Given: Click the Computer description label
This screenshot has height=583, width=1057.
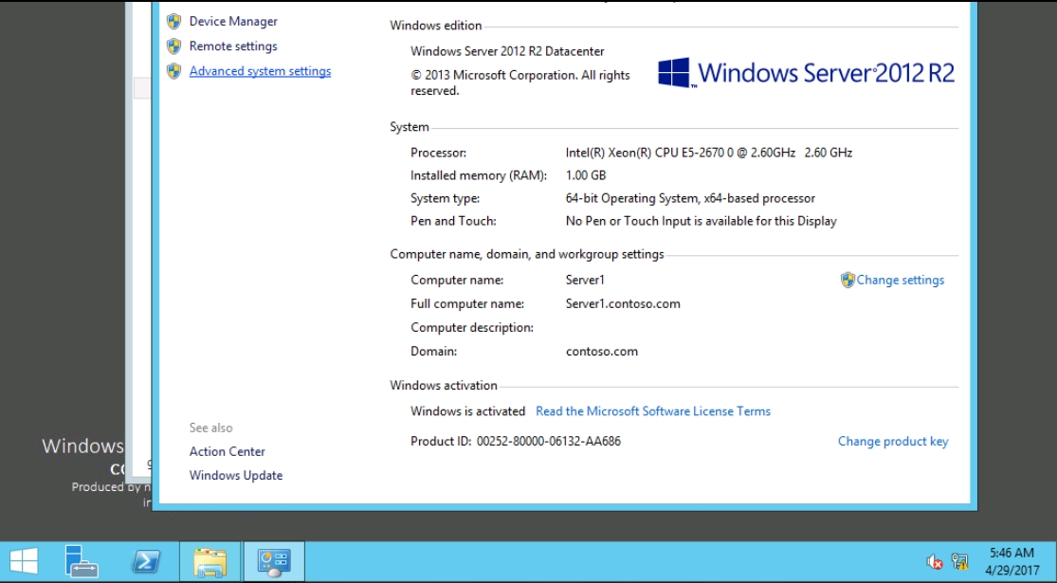Looking at the screenshot, I should (472, 328).
